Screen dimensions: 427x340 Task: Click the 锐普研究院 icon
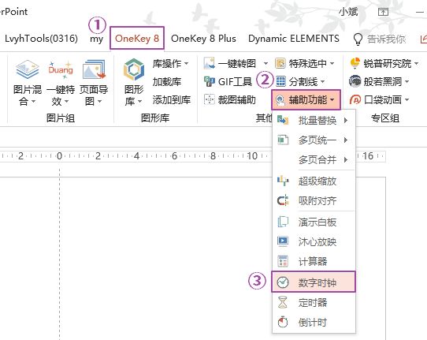point(355,63)
